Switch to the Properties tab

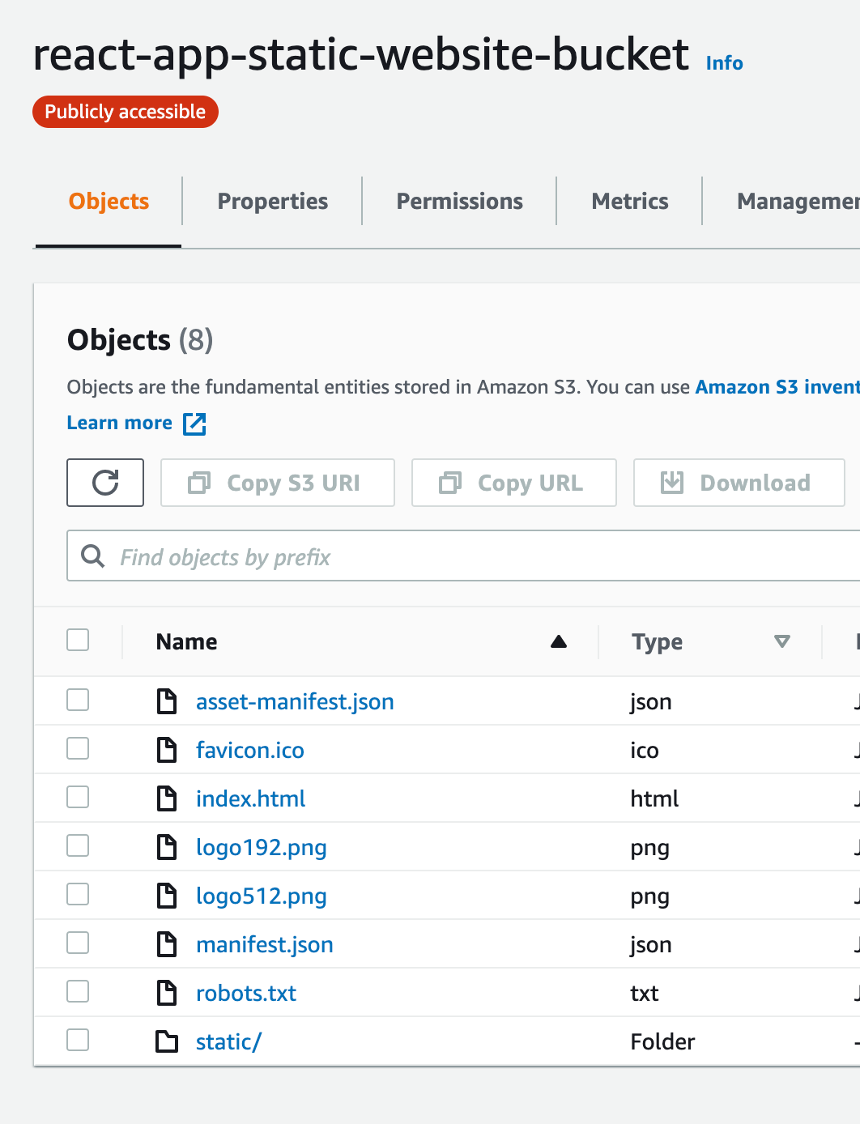click(x=273, y=201)
